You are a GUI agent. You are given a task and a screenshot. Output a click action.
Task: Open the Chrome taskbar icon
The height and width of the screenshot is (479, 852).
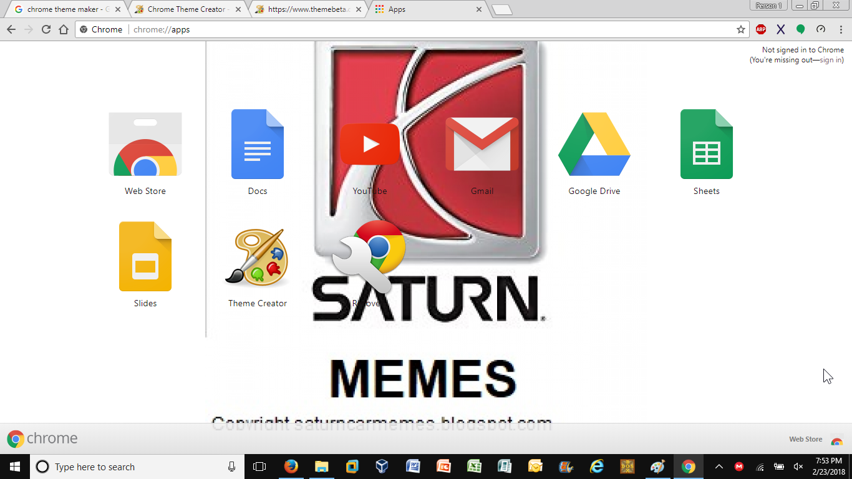(x=689, y=467)
